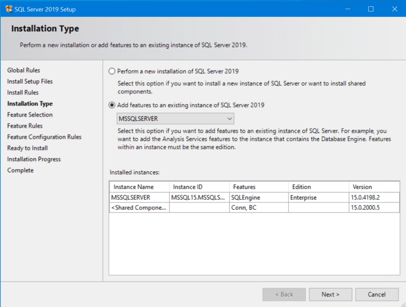Viewport: 406px width, 307px height.
Task: Select Complete step in sidebar
Action: coord(21,171)
